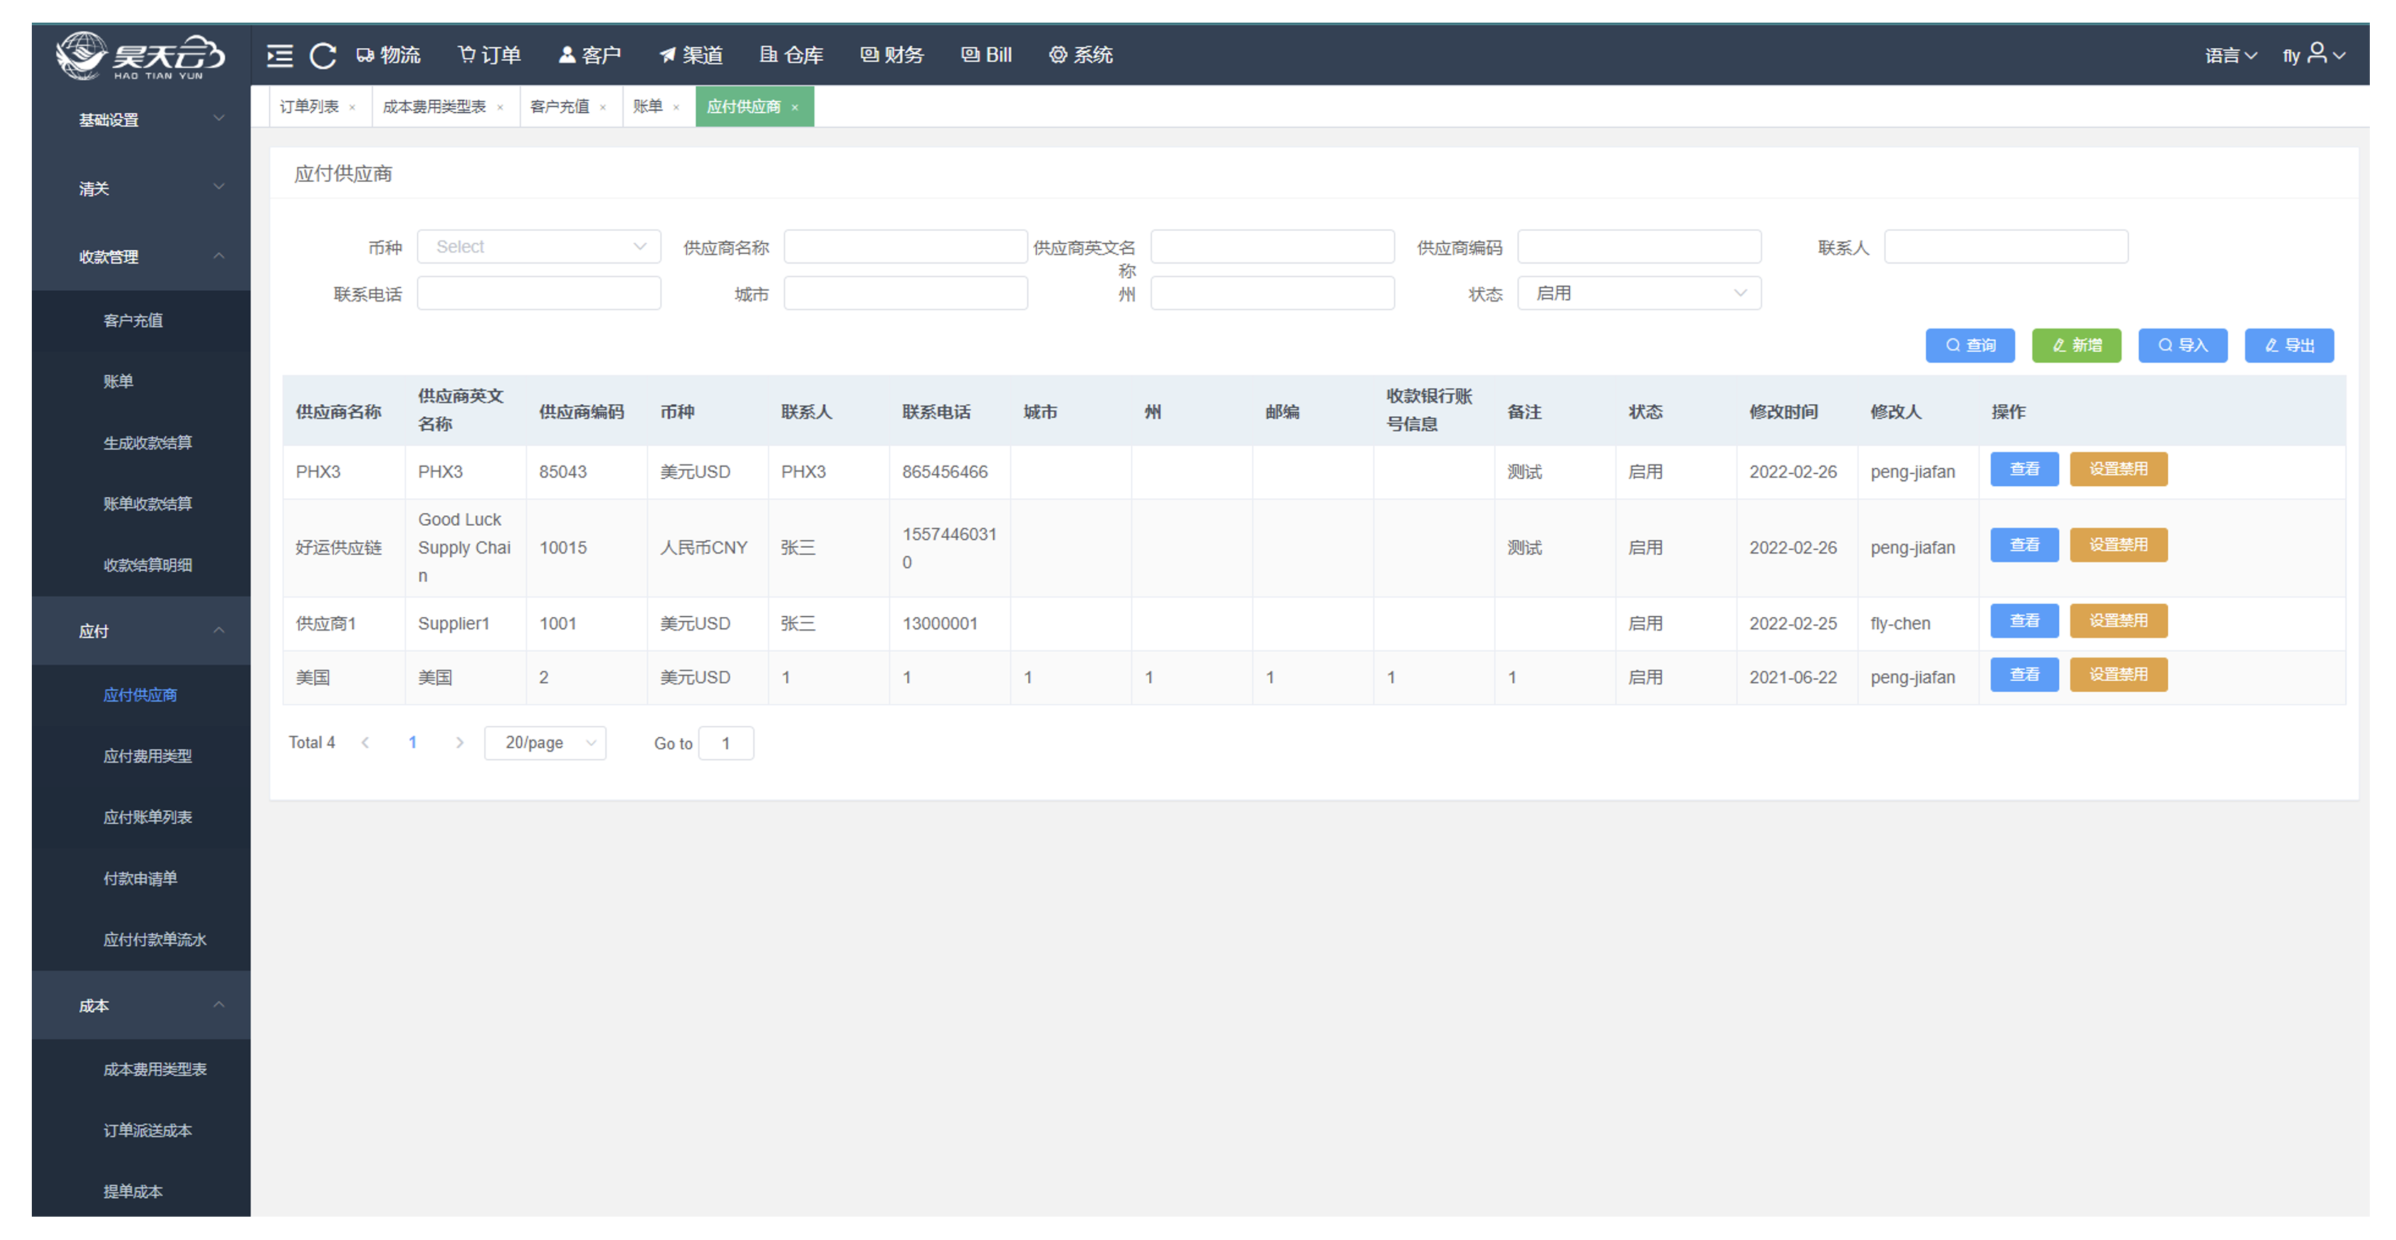Open the 财务 finance menu
This screenshot has height=1240, width=2396.
tap(892, 55)
